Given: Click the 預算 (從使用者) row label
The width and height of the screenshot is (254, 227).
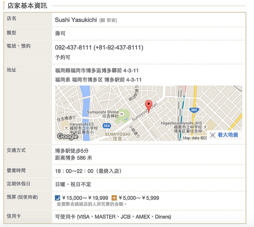Looking at the screenshot, I should pos(22,197).
